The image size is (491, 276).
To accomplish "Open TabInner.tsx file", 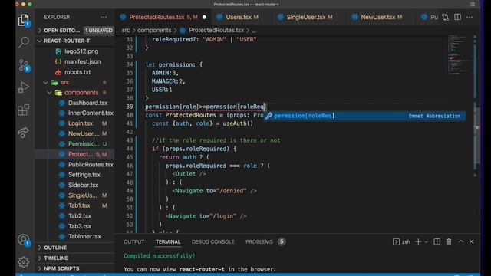I will [84, 236].
